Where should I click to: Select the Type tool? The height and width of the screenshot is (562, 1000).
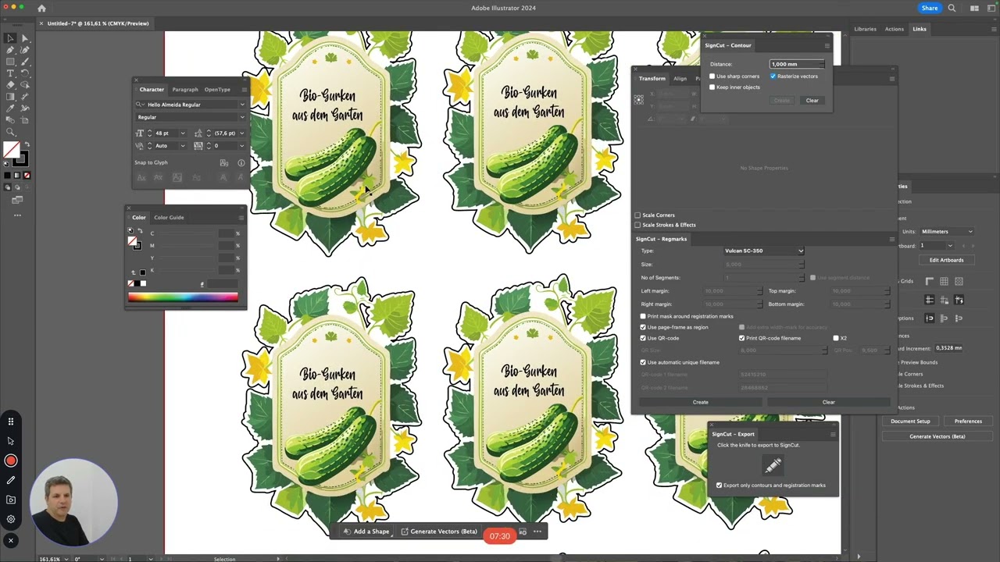[x=10, y=73]
